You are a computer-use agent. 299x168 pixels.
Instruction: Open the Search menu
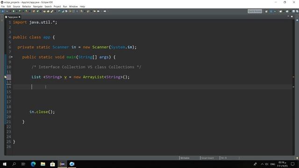coord(48,7)
